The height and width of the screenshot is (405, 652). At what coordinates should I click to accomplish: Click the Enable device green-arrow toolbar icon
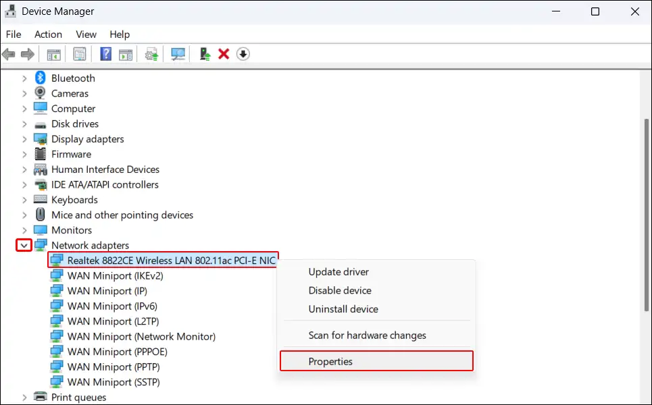pyautogui.click(x=205, y=54)
